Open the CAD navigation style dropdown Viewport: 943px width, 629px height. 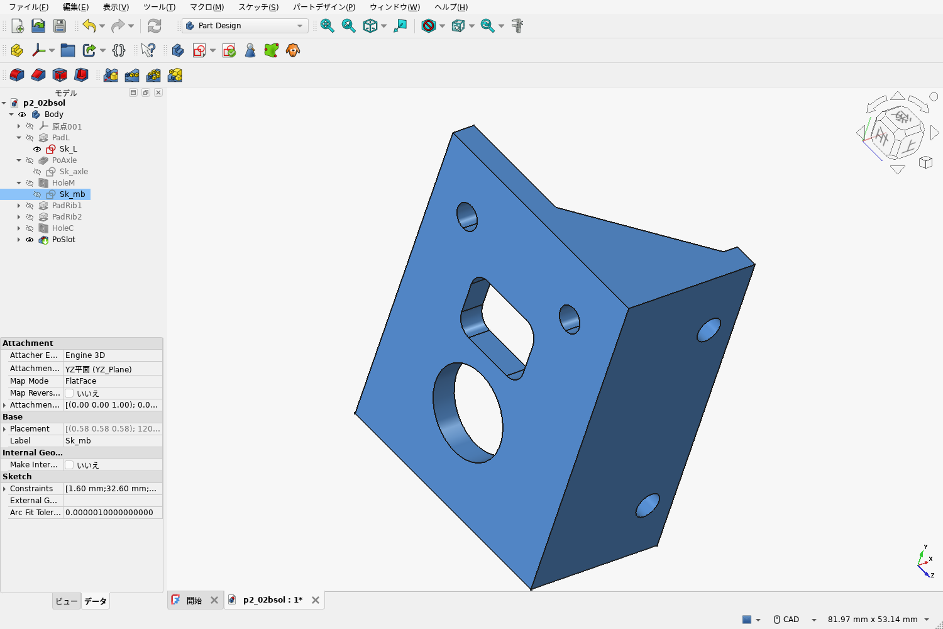(795, 620)
